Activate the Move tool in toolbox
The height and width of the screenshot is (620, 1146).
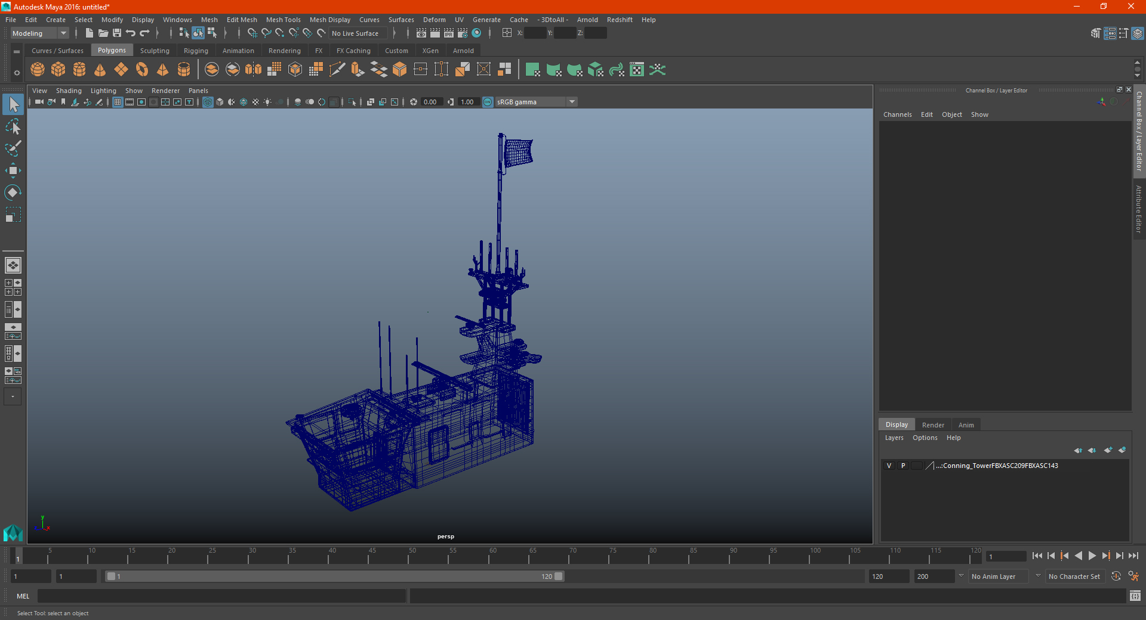pyautogui.click(x=13, y=170)
